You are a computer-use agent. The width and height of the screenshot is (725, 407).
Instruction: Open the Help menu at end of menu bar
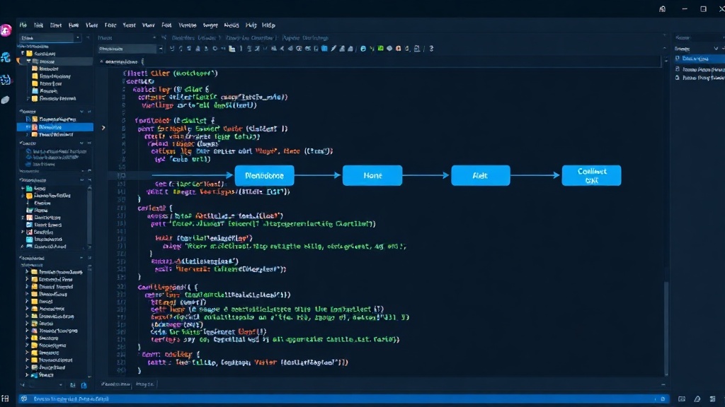tap(268, 25)
